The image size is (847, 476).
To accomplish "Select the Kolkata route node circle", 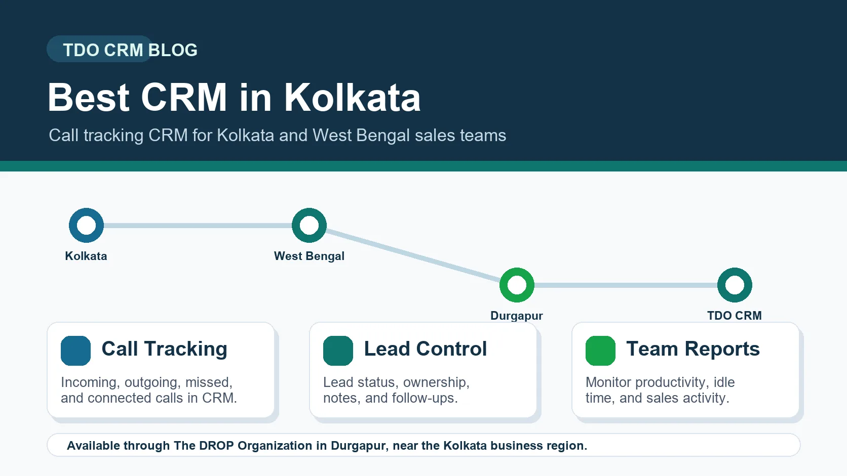I will coord(86,225).
